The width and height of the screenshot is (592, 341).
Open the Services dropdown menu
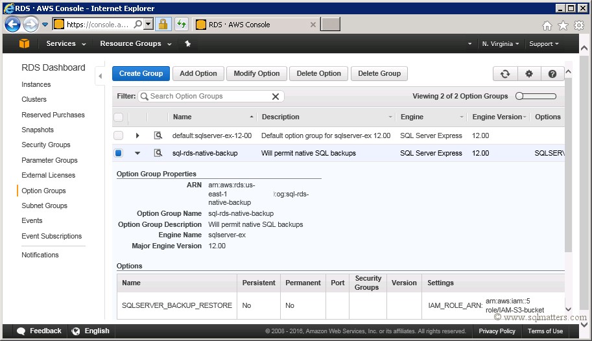65,43
